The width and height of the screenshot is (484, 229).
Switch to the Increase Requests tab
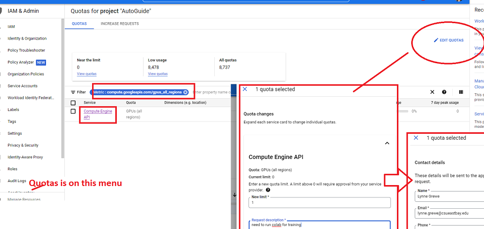tap(119, 23)
